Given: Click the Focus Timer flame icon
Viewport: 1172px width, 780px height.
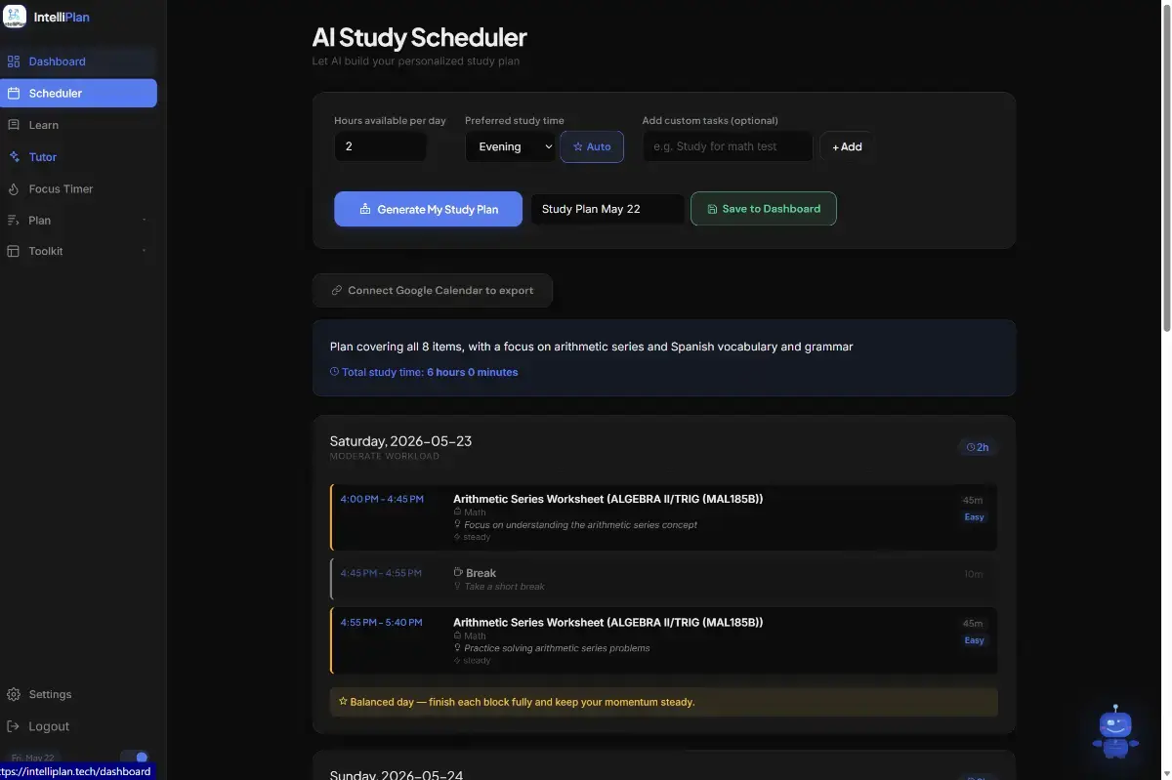Looking at the screenshot, I should click(x=14, y=189).
